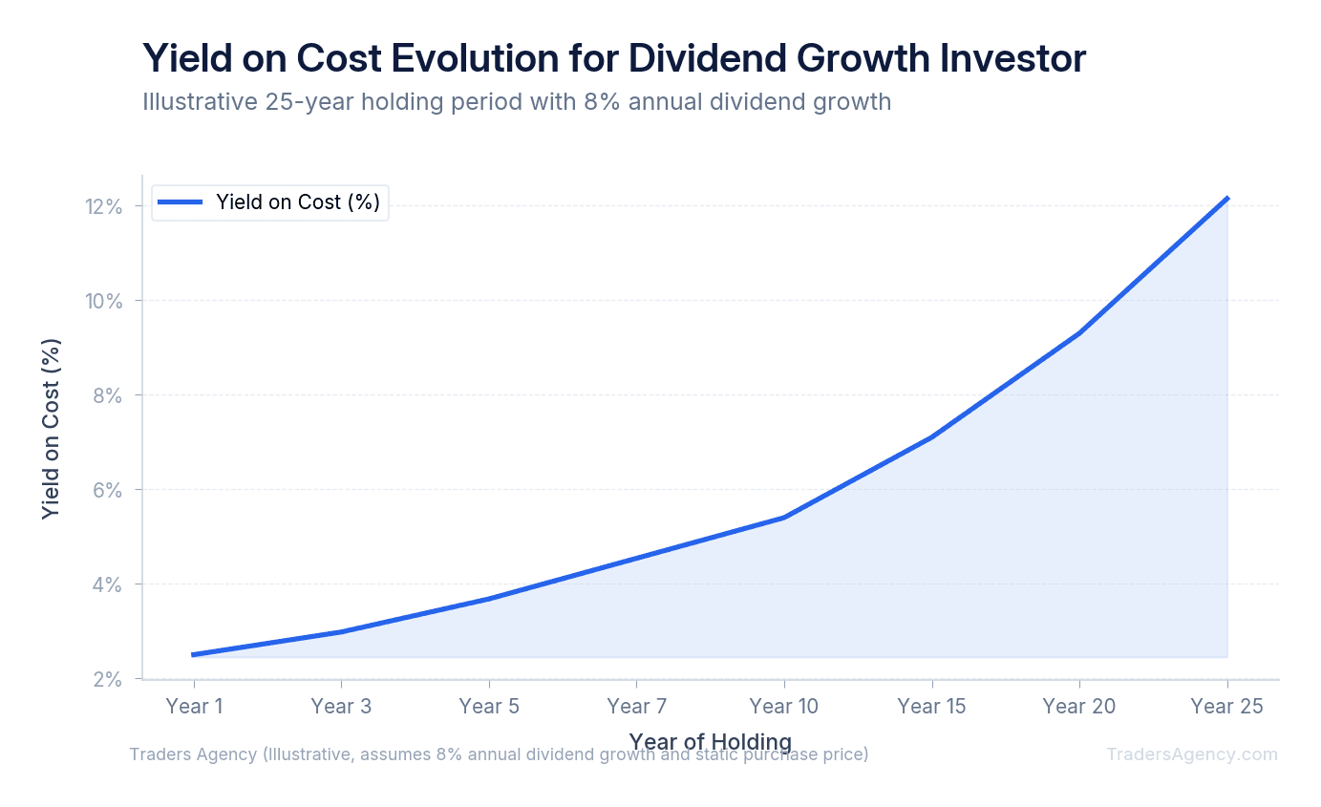Click the 'Year 15' x-axis label
Viewport: 1321px width, 807px height.
click(x=931, y=707)
